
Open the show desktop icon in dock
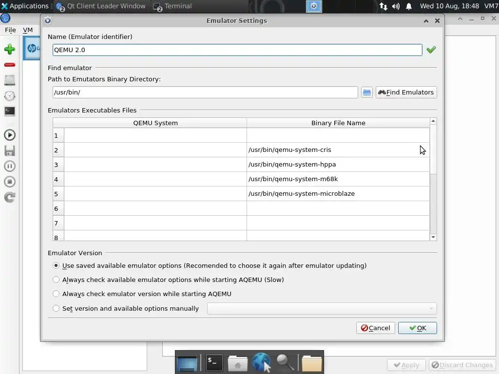click(187, 363)
